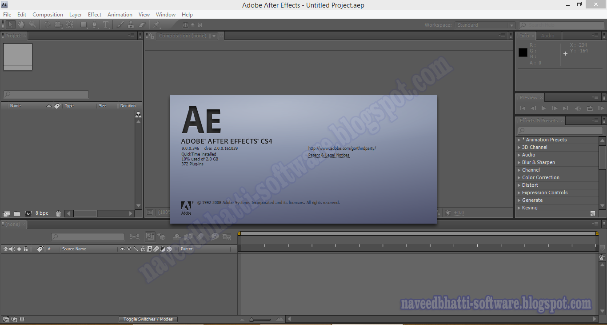Click the Draft 3D icon in timeline
This screenshot has width=607, height=325.
point(161,237)
